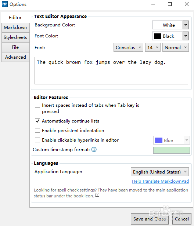
Task: Expand the Consolas font family dropdown
Action: click(128, 47)
